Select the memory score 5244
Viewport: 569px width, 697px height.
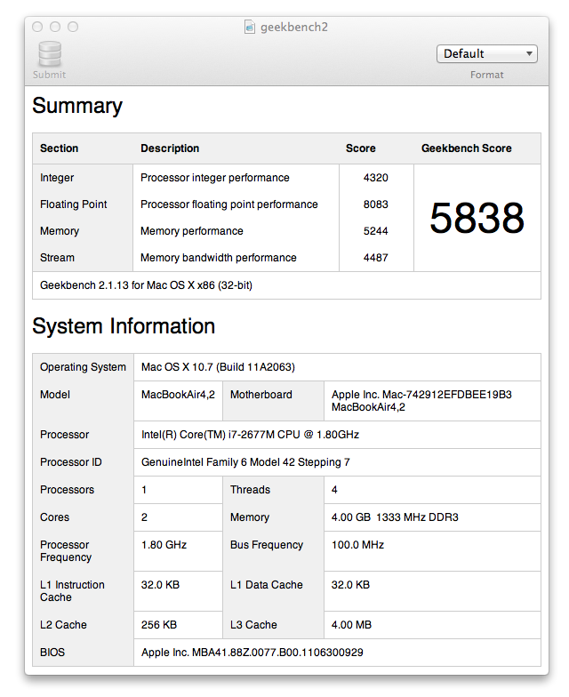(375, 231)
